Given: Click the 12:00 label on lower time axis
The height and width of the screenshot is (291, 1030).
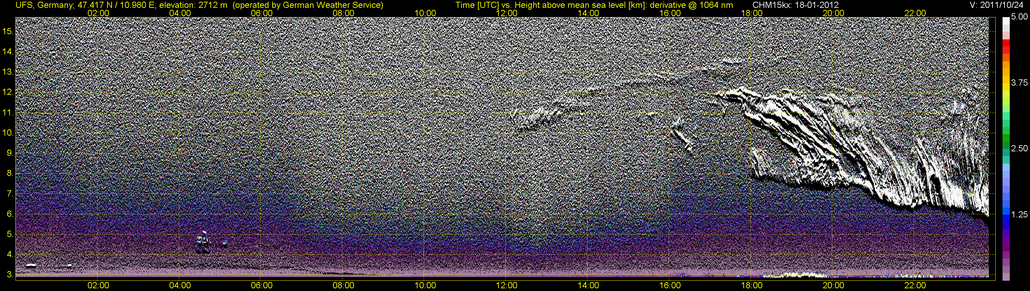Looking at the screenshot, I should click(x=507, y=286).
